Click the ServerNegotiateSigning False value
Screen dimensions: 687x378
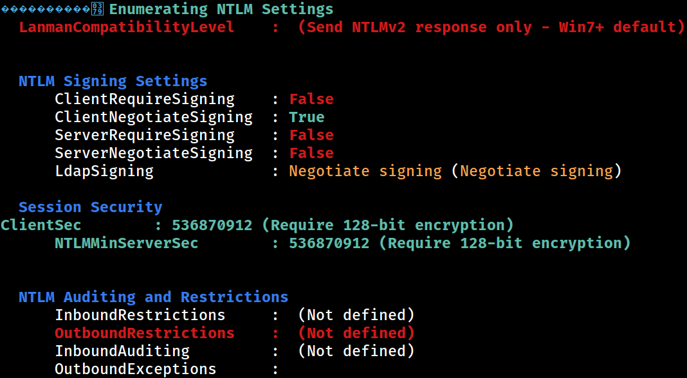pyautogui.click(x=311, y=153)
